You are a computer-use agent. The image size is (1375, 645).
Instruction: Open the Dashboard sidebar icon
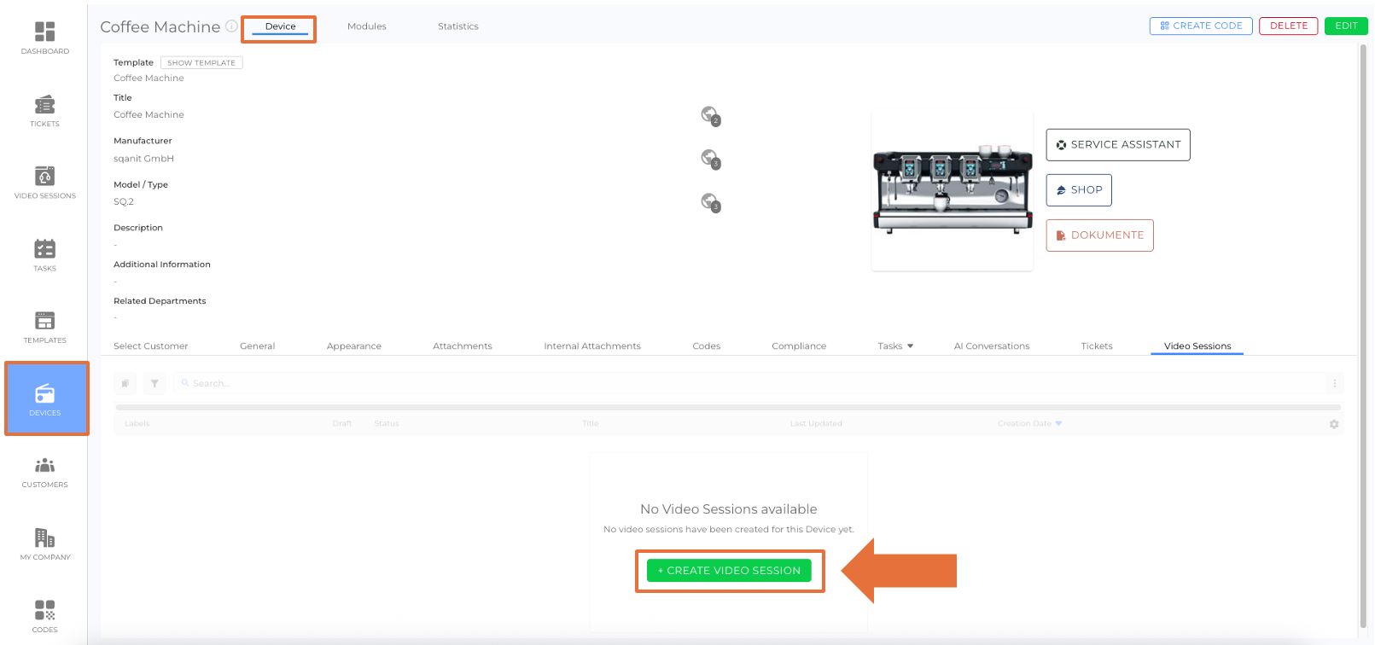pyautogui.click(x=44, y=32)
